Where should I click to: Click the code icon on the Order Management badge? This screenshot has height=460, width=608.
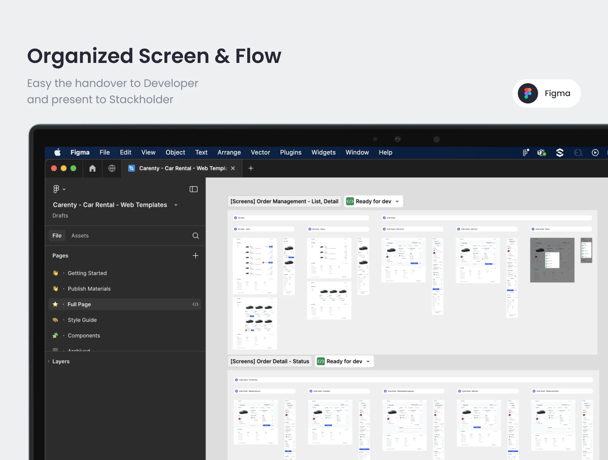[x=350, y=201]
